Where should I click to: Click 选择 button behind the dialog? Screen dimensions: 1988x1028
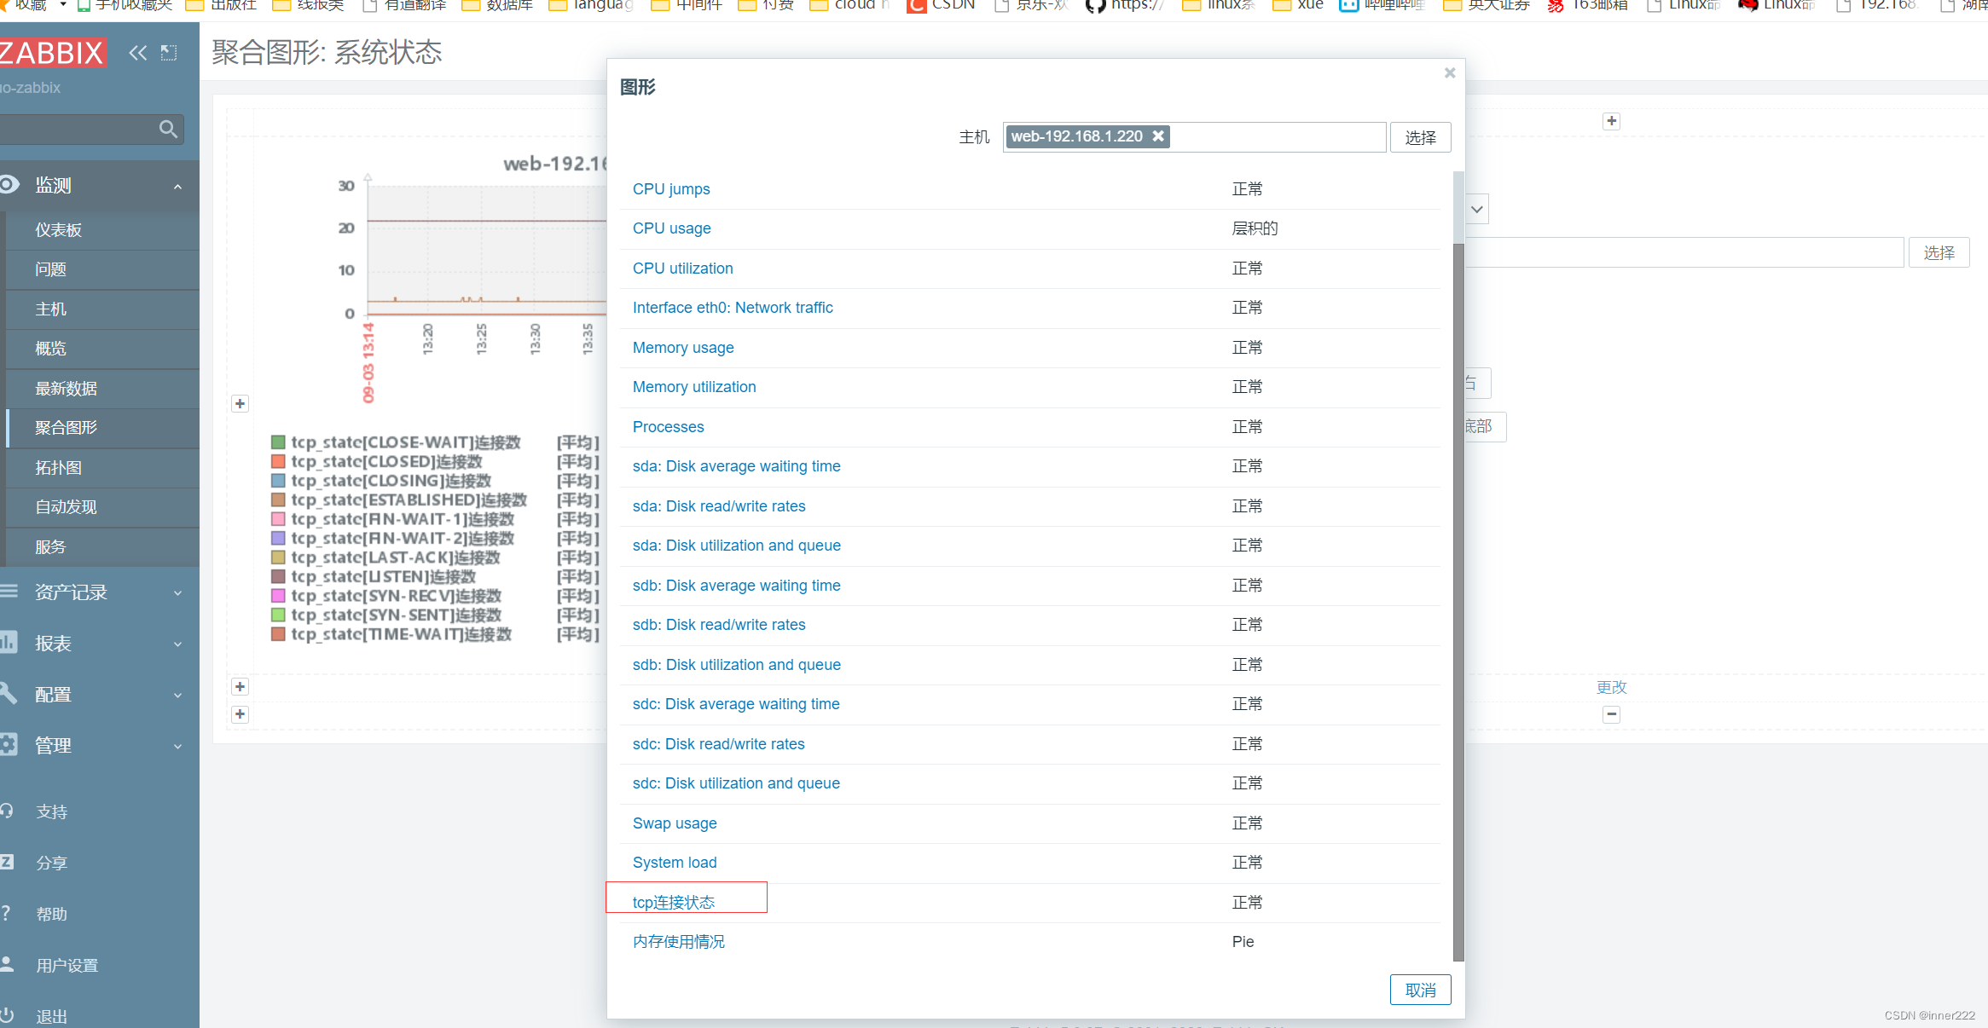pos(1939,252)
